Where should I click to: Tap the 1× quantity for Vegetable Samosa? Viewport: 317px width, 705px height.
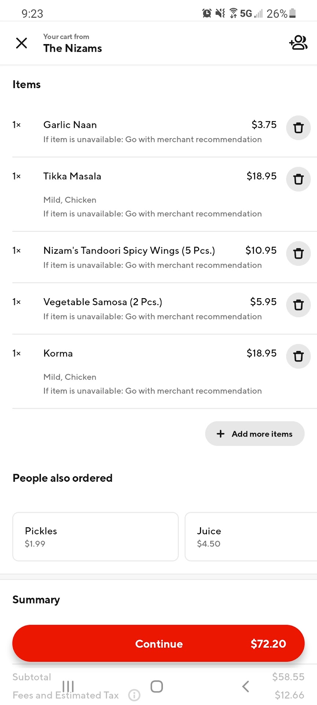click(x=17, y=302)
